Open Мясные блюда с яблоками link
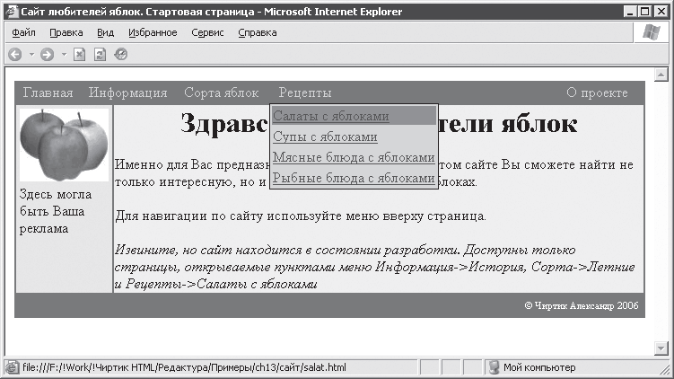The image size is (674, 379). [354, 158]
